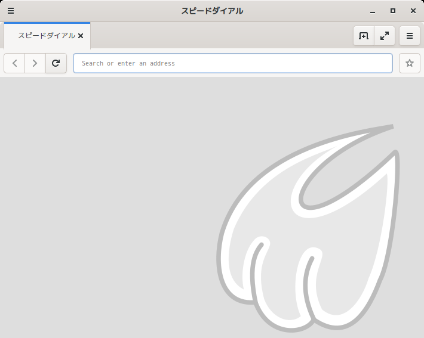Viewport: 424px width, 338px height.
Task: Maximize the browser window
Action: tap(393, 11)
